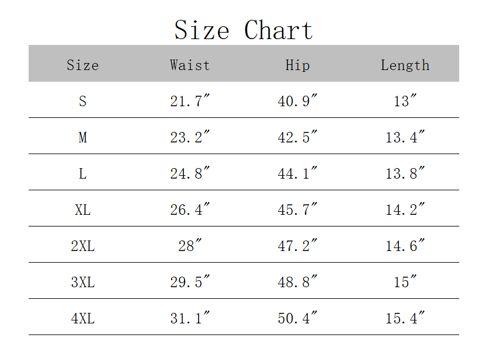Screen dimensions: 489x359
Task: Select the 48.8" hip value
Action: pyautogui.click(x=297, y=281)
